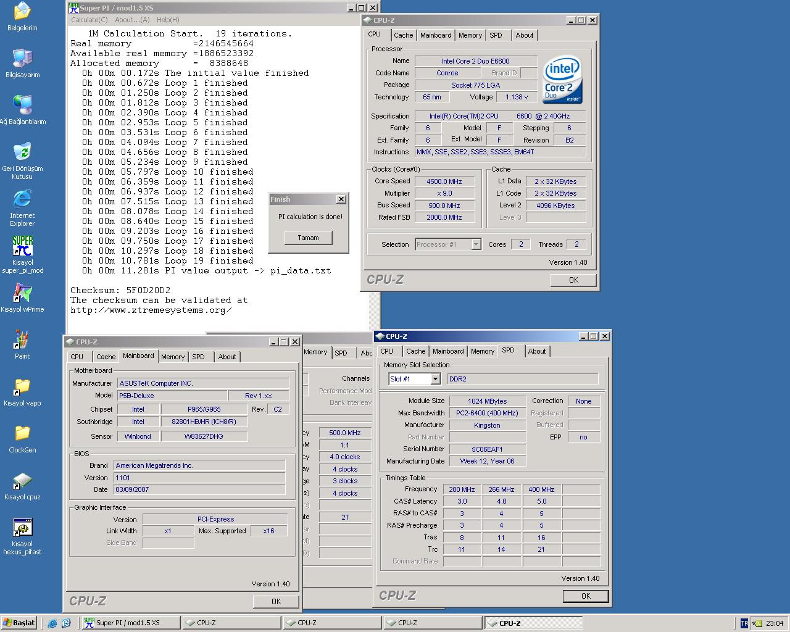Viewport: 790px width, 632px height.
Task: Click Checksum 5F0D20D2 line
Action: (120, 290)
